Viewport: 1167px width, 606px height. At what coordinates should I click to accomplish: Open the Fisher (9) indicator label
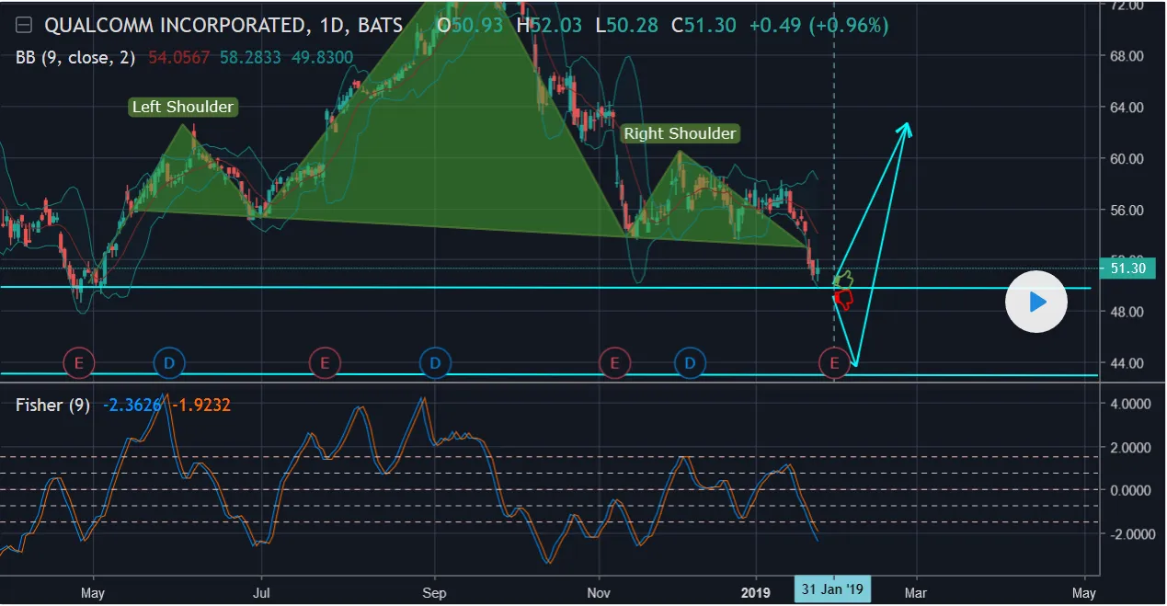tap(52, 406)
